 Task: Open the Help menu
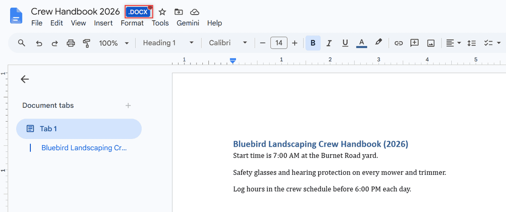tap(215, 23)
